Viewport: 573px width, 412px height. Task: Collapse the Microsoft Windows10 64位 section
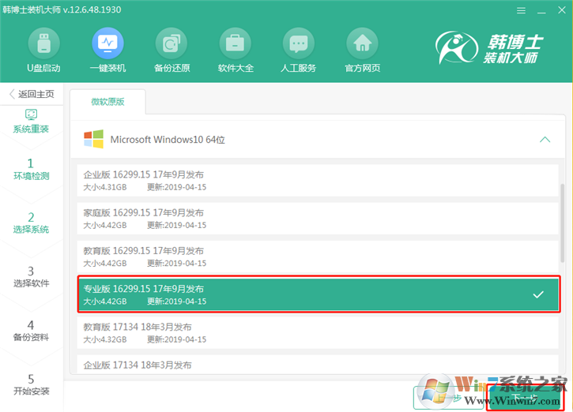pyautogui.click(x=545, y=140)
